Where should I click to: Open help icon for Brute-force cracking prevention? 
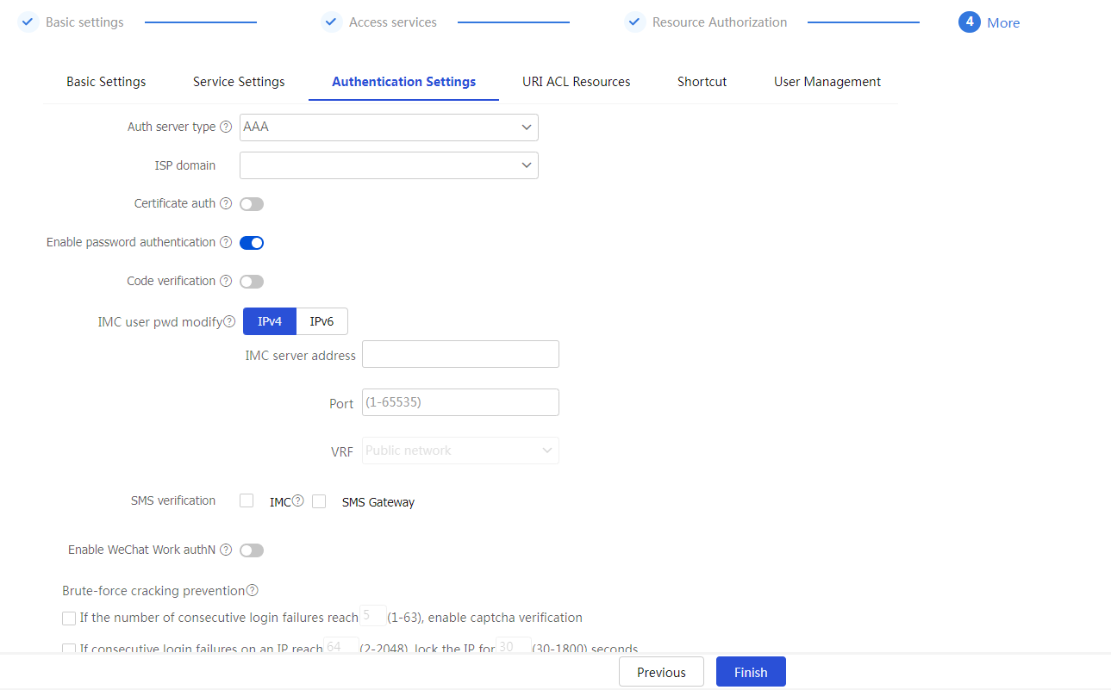point(253,591)
